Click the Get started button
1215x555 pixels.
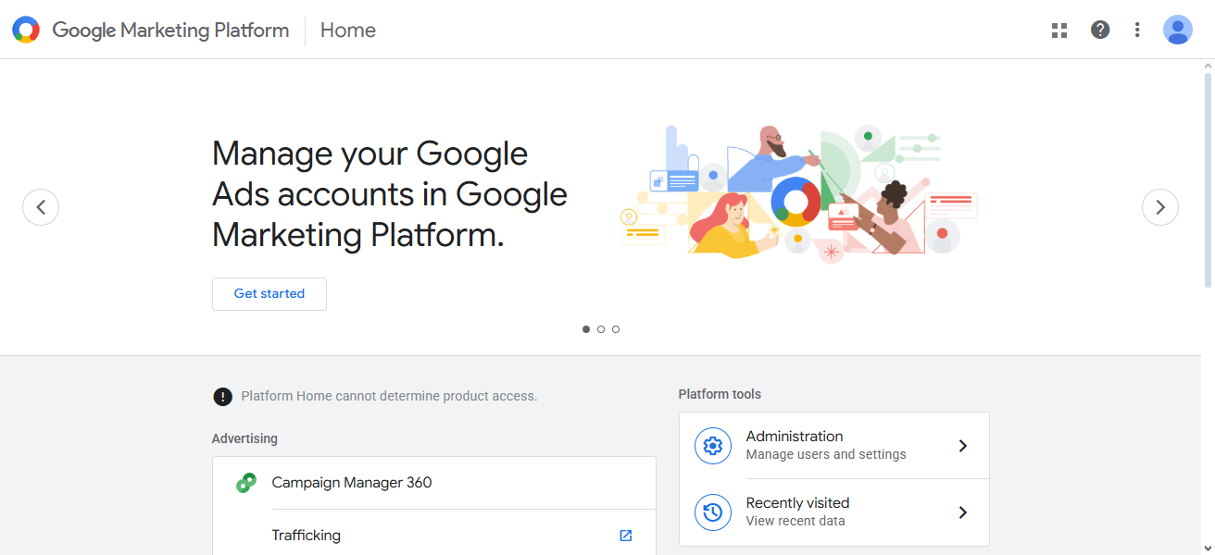(269, 293)
